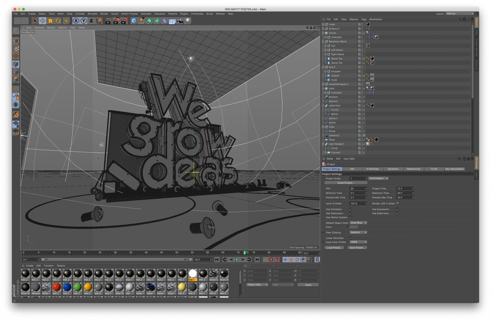Add a Cube primitive object
The image size is (491, 320).
[x=134, y=21]
